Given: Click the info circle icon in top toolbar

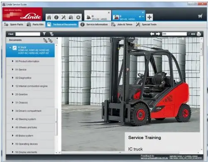Looking at the screenshot, I should point(56,17).
